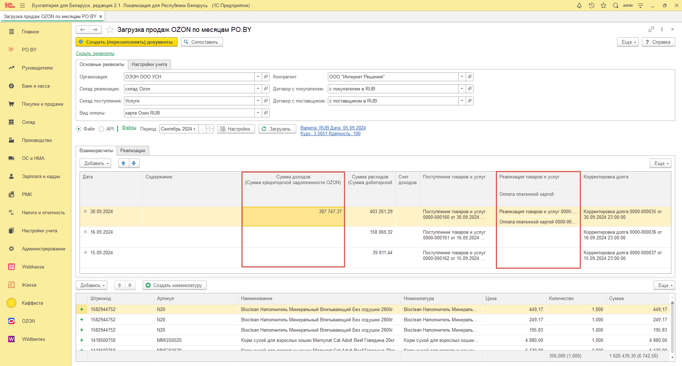Select the Файл radio button
Image resolution: width=682 pixels, height=366 pixels.
79,129
